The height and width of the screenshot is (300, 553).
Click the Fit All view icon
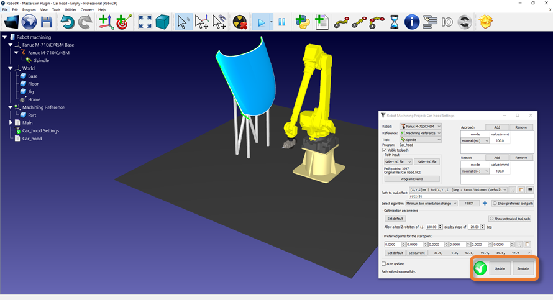[145, 22]
